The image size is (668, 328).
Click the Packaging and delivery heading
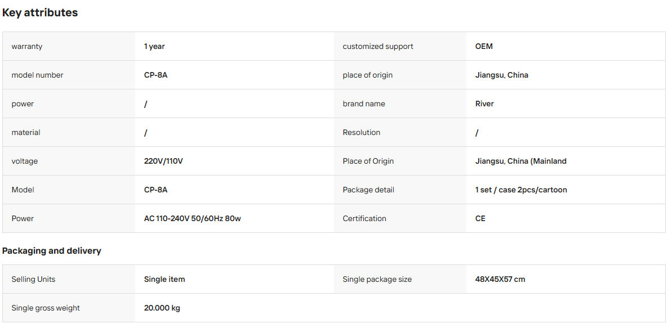click(52, 251)
